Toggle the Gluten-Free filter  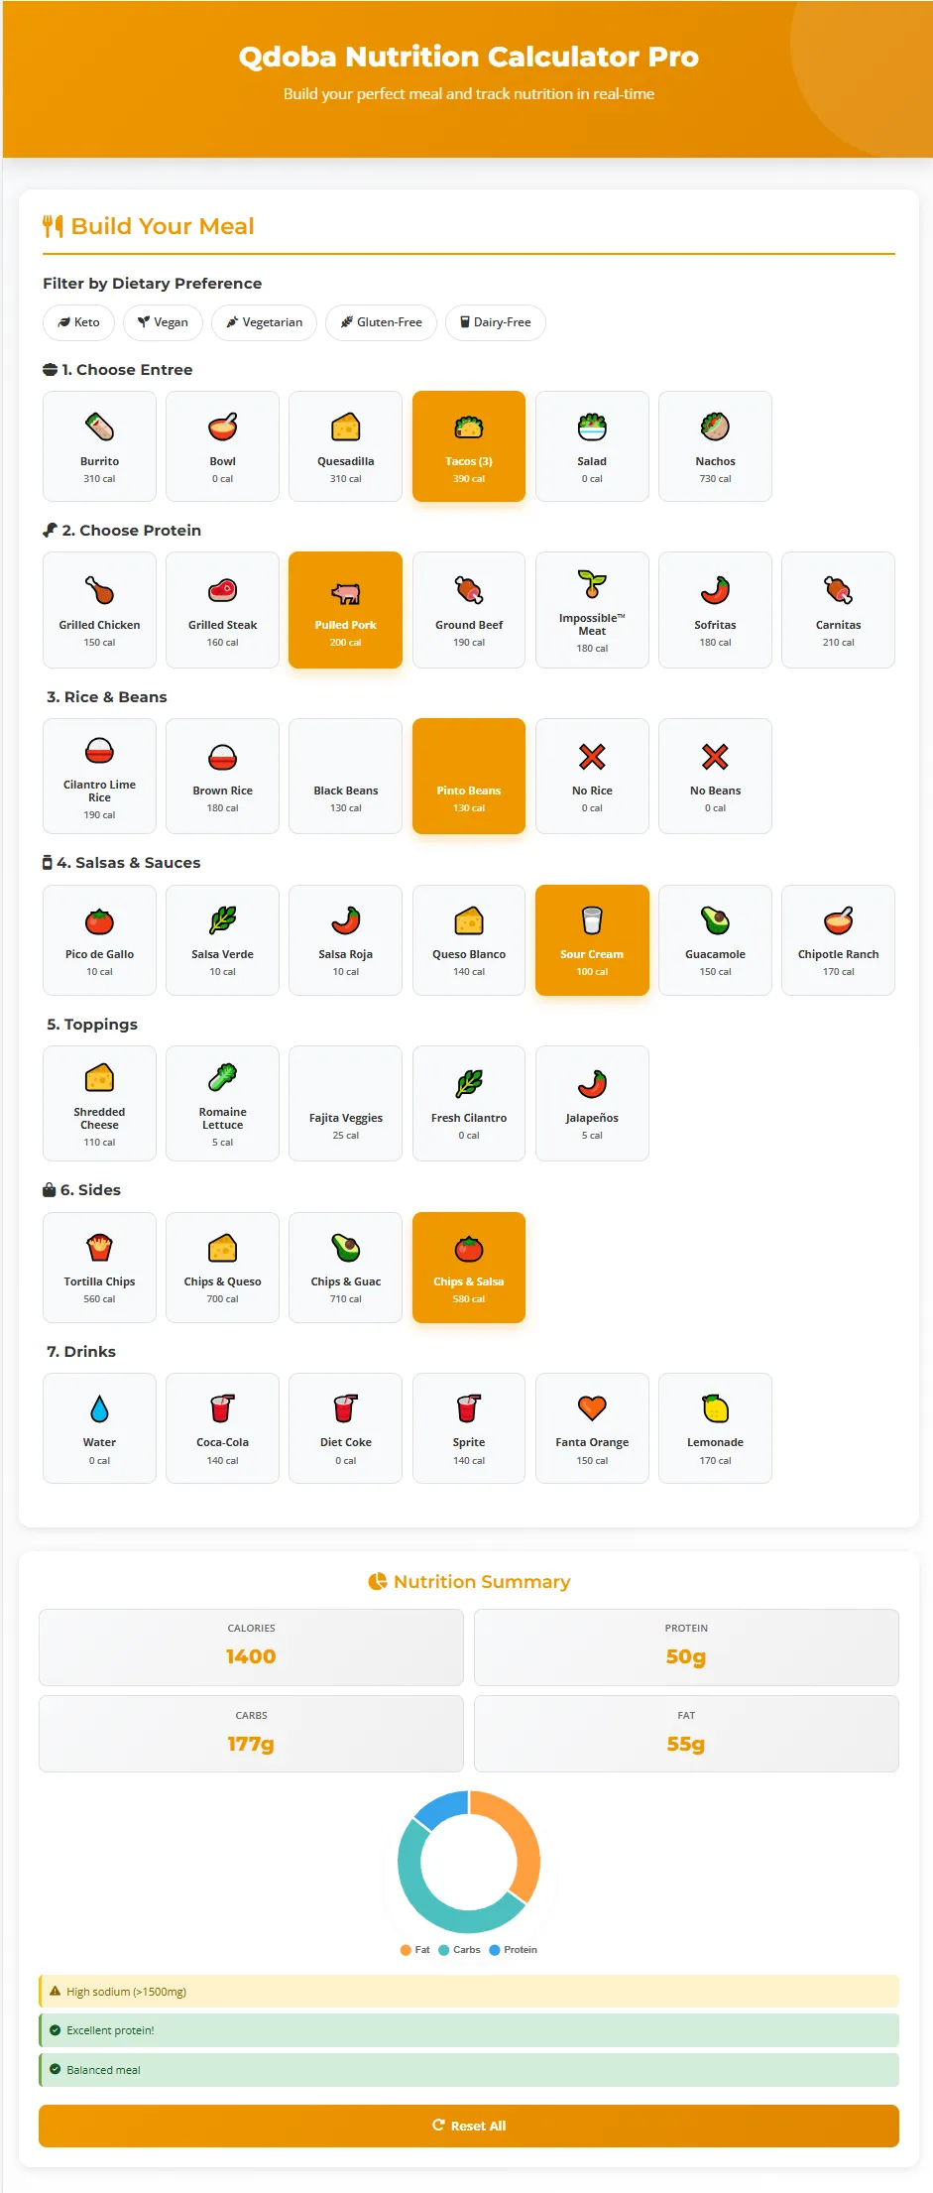coord(381,322)
